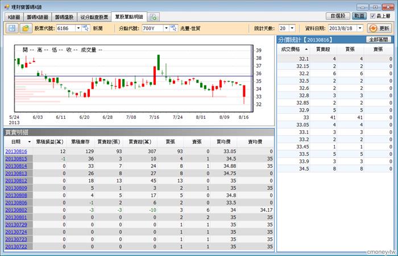Viewport: 398px width, 256px height.
Task: Select the 單股單點明細 tab
Action: [x=129, y=16]
